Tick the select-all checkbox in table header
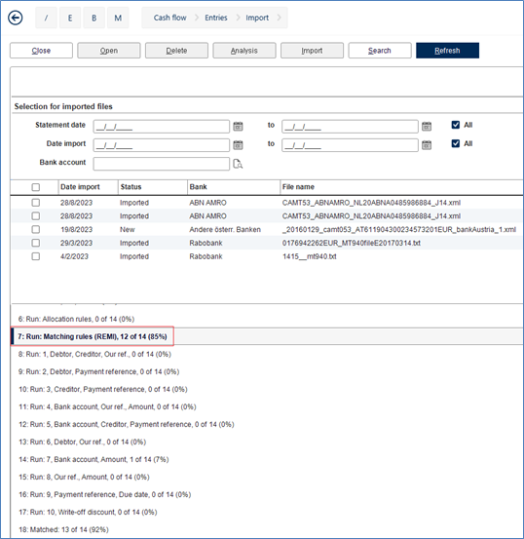Viewport: 524px width, 539px height. click(x=36, y=187)
